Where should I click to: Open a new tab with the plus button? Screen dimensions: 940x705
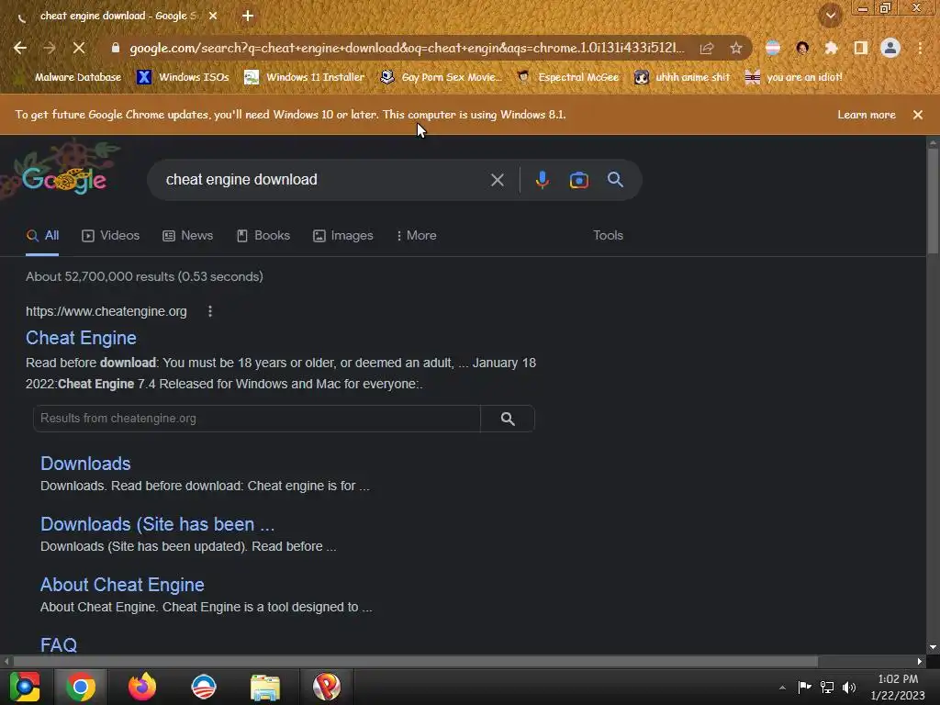[x=248, y=16]
